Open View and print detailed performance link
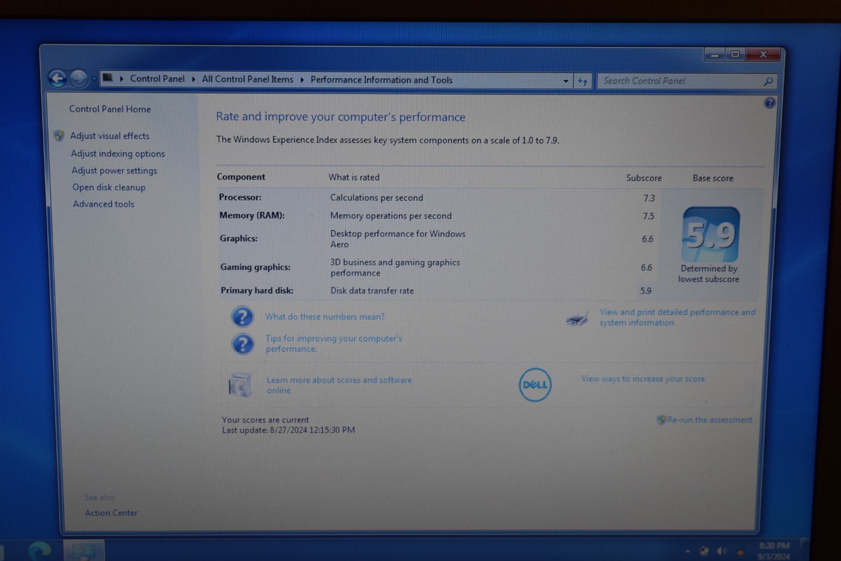 point(678,317)
